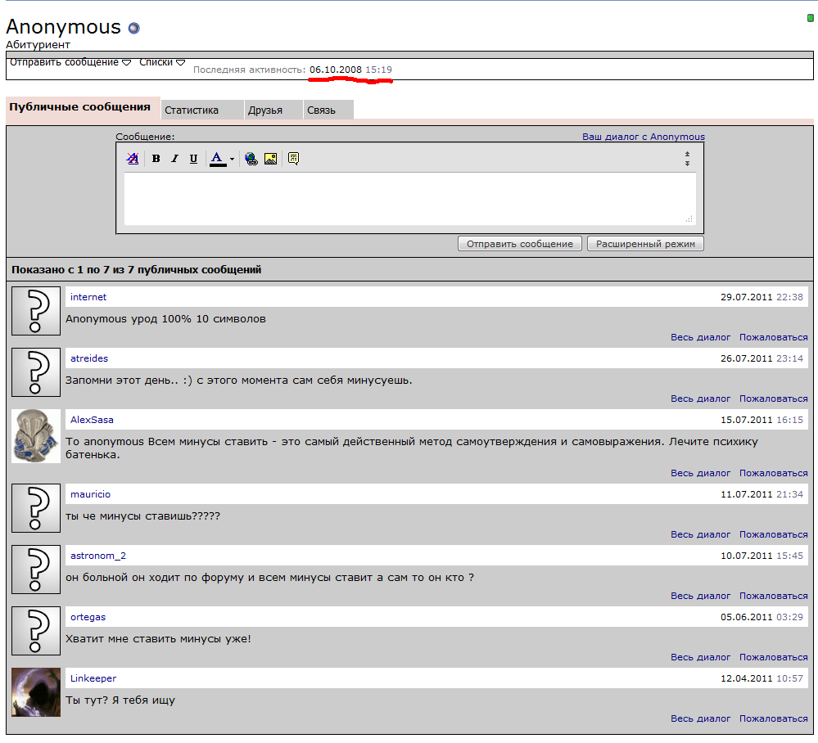The height and width of the screenshot is (743, 818).
Task: Open 'Ваш диалог с Anonymous' link
Action: pyautogui.click(x=643, y=137)
